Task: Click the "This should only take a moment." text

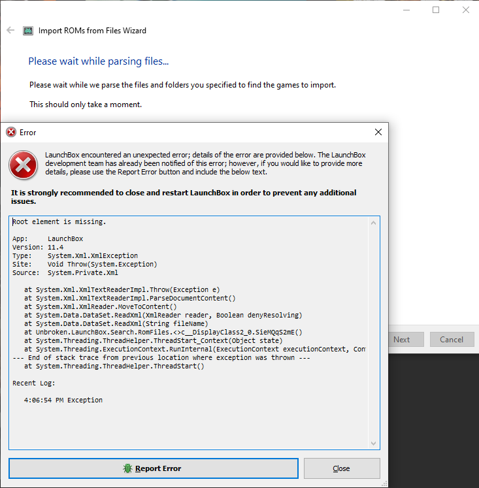Action: 86,105
